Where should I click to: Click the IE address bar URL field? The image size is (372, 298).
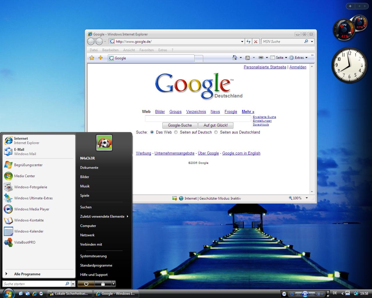tap(177, 42)
